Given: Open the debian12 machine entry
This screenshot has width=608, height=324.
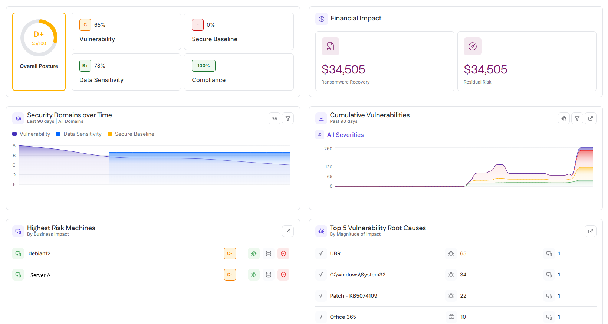Looking at the screenshot, I should (x=40, y=253).
